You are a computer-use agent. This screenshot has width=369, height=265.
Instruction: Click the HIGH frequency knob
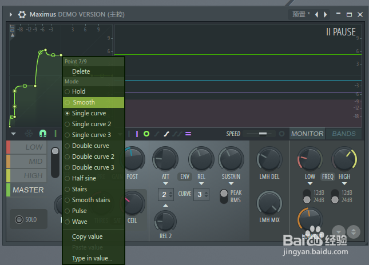point(344,159)
